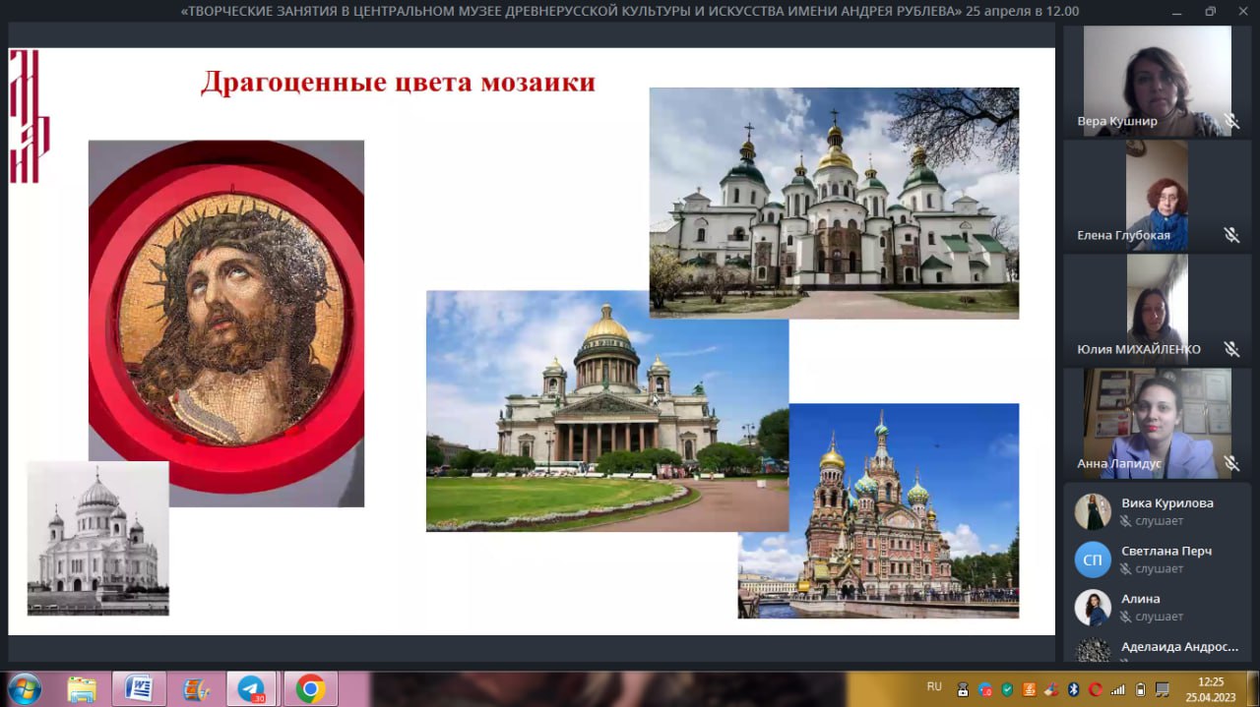Click the CCleaner brush tray icon

pyautogui.click(x=1050, y=689)
